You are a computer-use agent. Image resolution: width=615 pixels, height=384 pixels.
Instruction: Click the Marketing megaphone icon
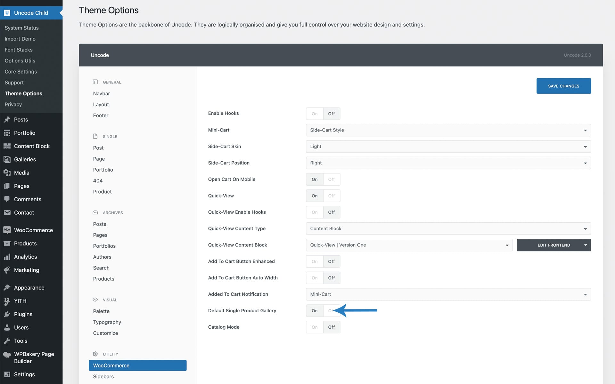point(7,270)
